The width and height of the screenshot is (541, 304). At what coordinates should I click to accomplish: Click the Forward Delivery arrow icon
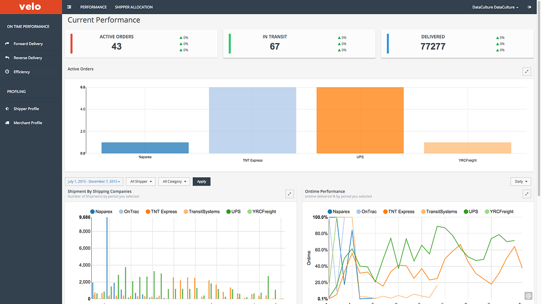point(7,44)
